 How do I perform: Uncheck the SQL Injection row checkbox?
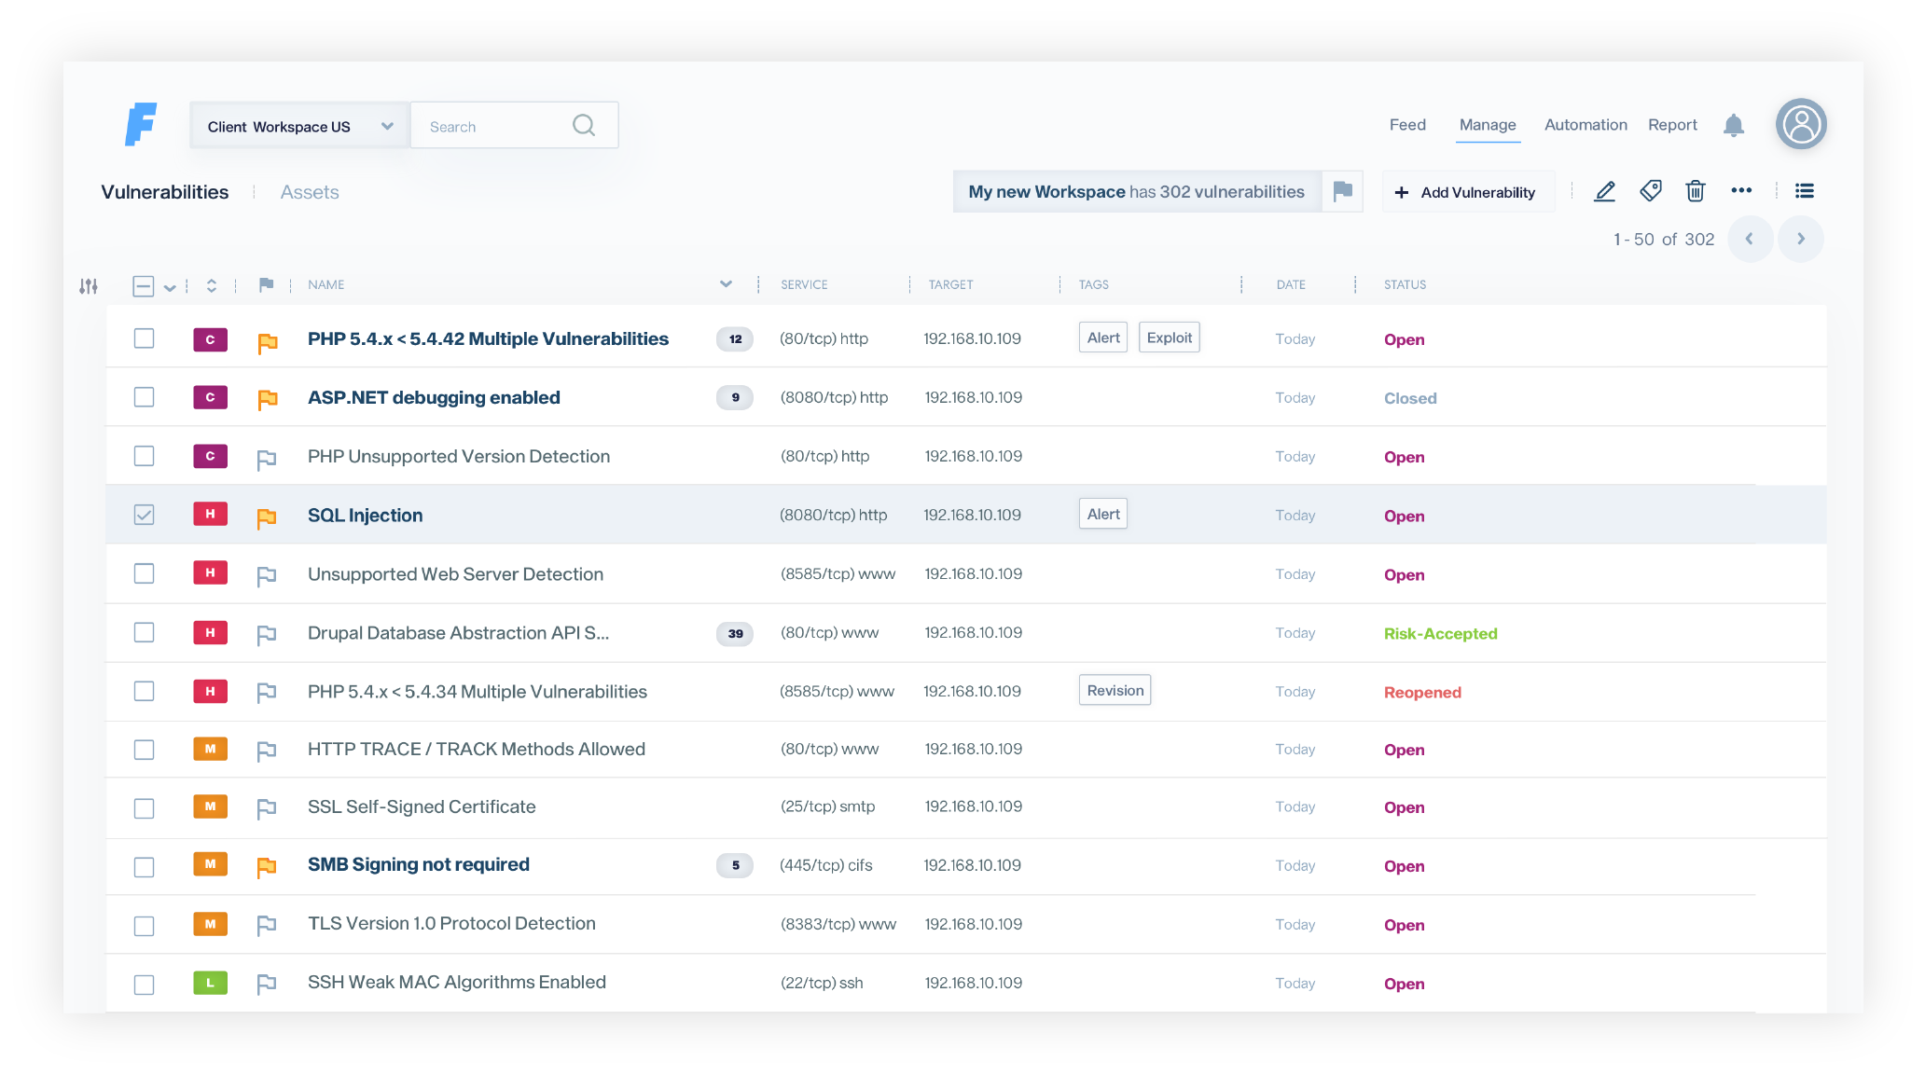pos(144,515)
